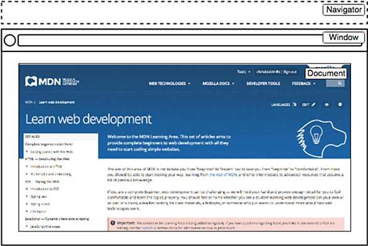Click 'Complete beginners start here!' sidebar text
Viewport: 368px width, 246px height.
point(49,144)
